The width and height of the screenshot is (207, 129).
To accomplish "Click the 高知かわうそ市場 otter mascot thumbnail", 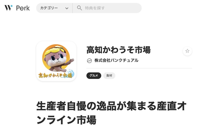I will [56, 61].
